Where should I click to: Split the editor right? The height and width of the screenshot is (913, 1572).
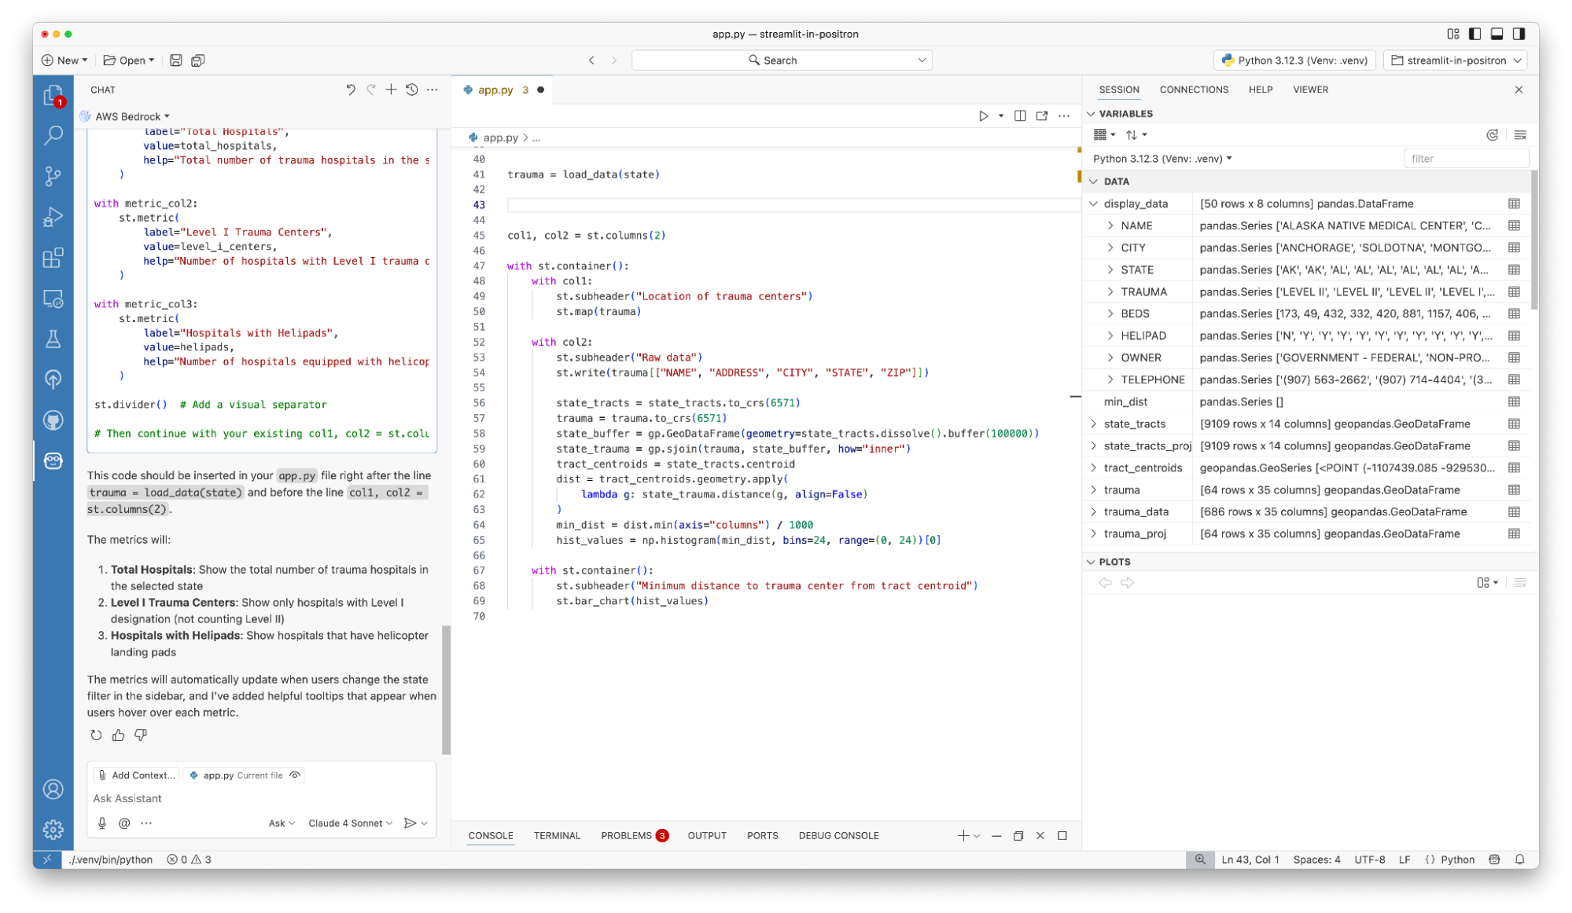coord(1020,115)
